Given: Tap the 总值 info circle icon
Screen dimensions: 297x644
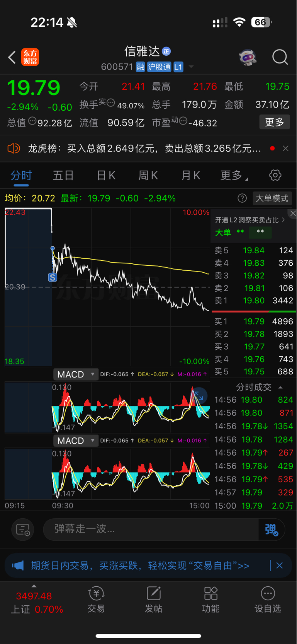Looking at the screenshot, I should (x=32, y=121).
